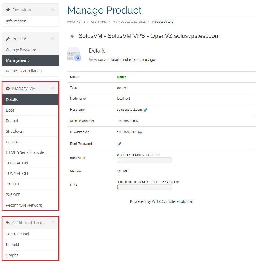Screen dimensions: 257x264
Task: Click the Product Details breadcrumb
Action: (x=163, y=22)
